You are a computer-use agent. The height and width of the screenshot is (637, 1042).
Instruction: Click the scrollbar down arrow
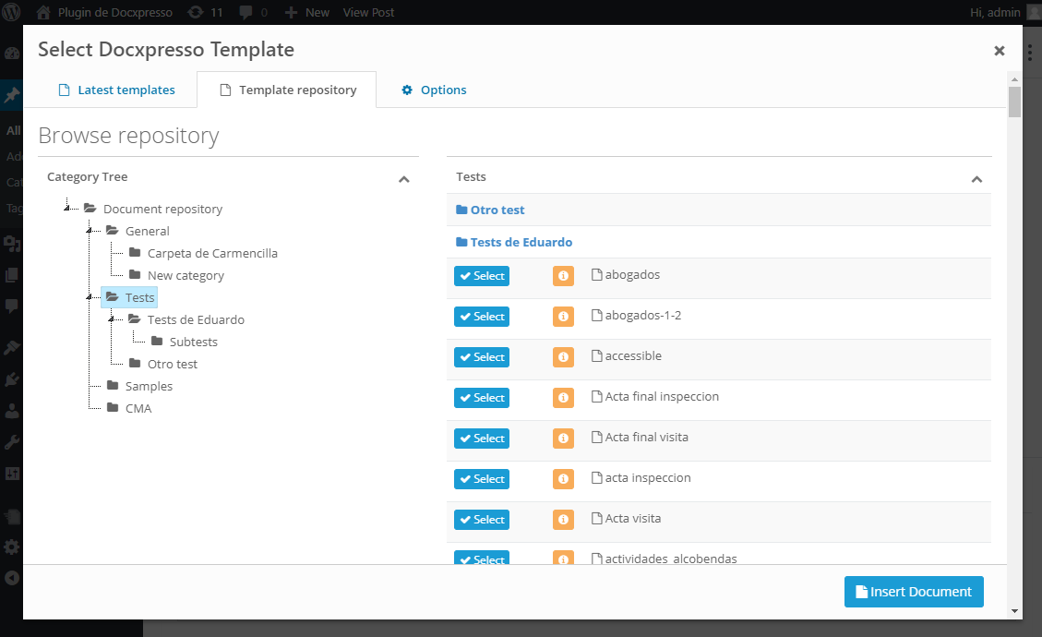pyautogui.click(x=1014, y=610)
